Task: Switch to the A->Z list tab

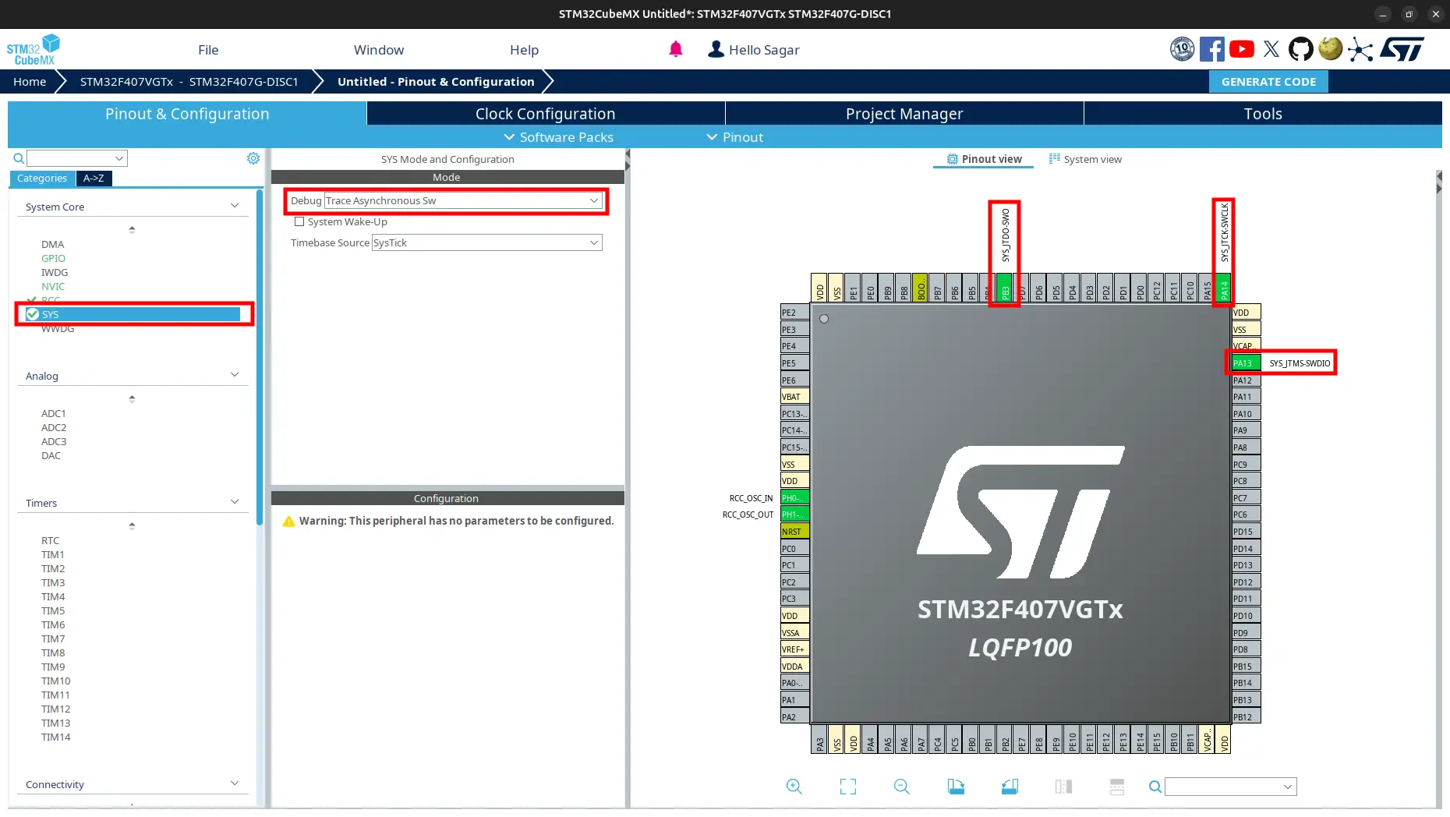Action: click(x=94, y=179)
